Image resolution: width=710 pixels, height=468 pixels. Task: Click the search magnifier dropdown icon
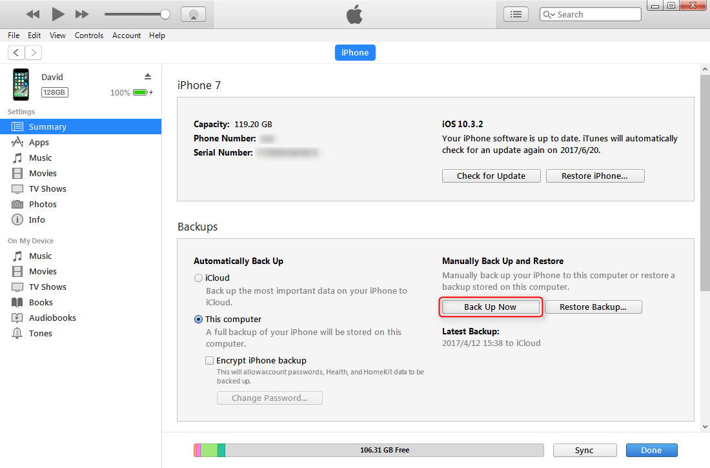549,14
